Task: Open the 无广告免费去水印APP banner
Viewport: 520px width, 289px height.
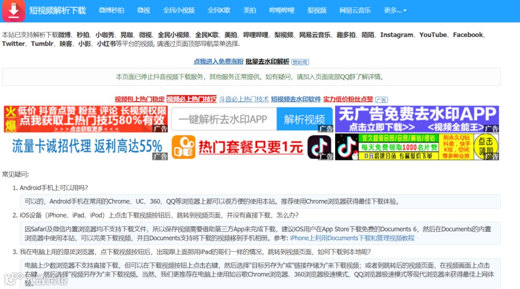Action: (417, 119)
